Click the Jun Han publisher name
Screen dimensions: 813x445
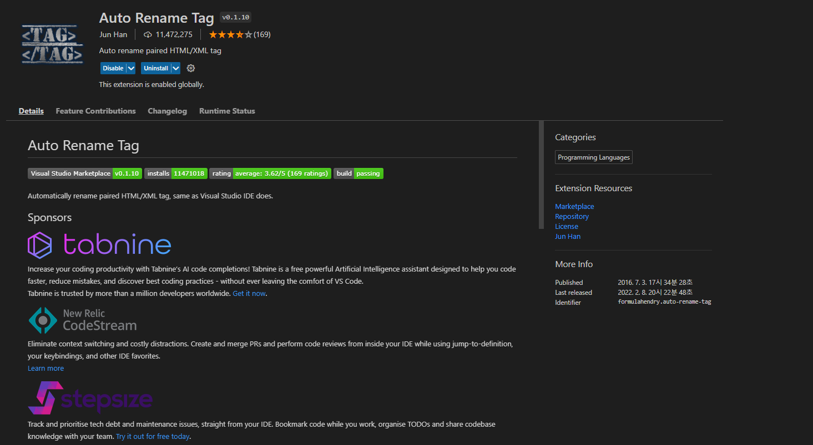113,34
